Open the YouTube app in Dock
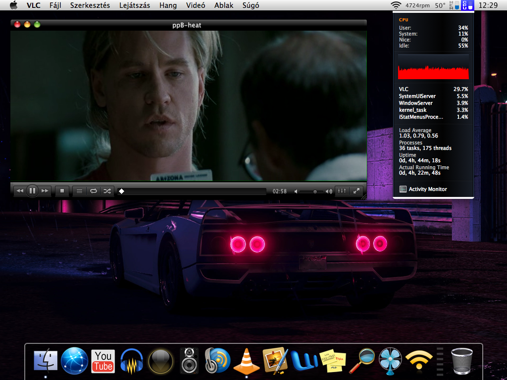Image resolution: width=507 pixels, height=380 pixels. 103,361
